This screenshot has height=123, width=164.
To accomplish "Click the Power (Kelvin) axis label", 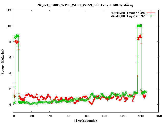I will 3,62.
